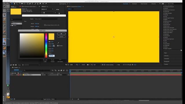Select the S saturation radio button
Viewport: 185px width, 104px height.
(x=49, y=44)
